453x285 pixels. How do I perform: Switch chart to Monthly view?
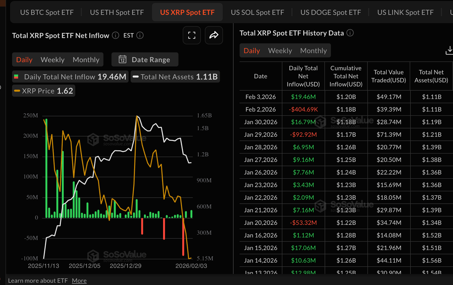[86, 60]
